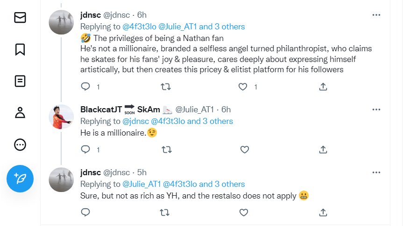This screenshot has height=226, width=403.
Task: Reply to the Nathan fan tweet
Action: [x=85, y=86]
